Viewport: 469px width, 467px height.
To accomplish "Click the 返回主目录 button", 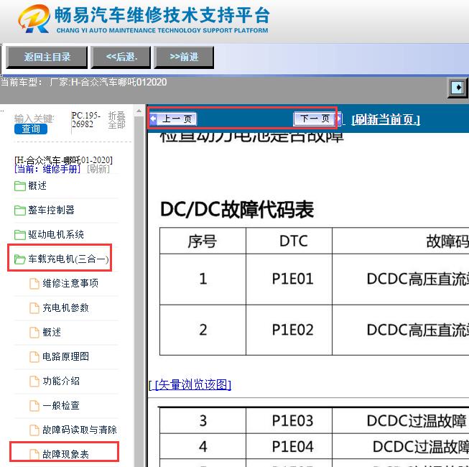I will [47, 57].
